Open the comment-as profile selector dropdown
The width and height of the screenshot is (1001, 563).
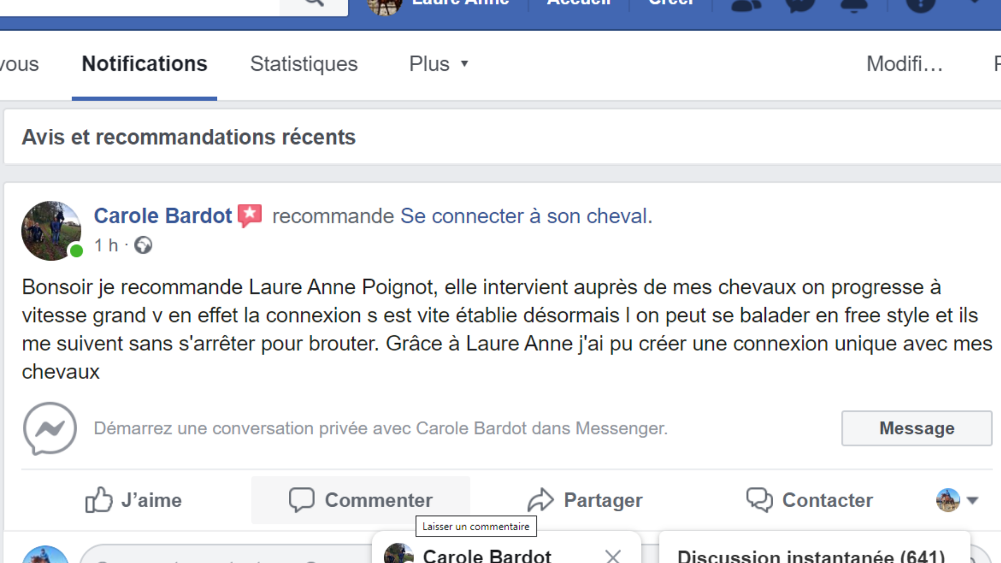pyautogui.click(x=957, y=500)
